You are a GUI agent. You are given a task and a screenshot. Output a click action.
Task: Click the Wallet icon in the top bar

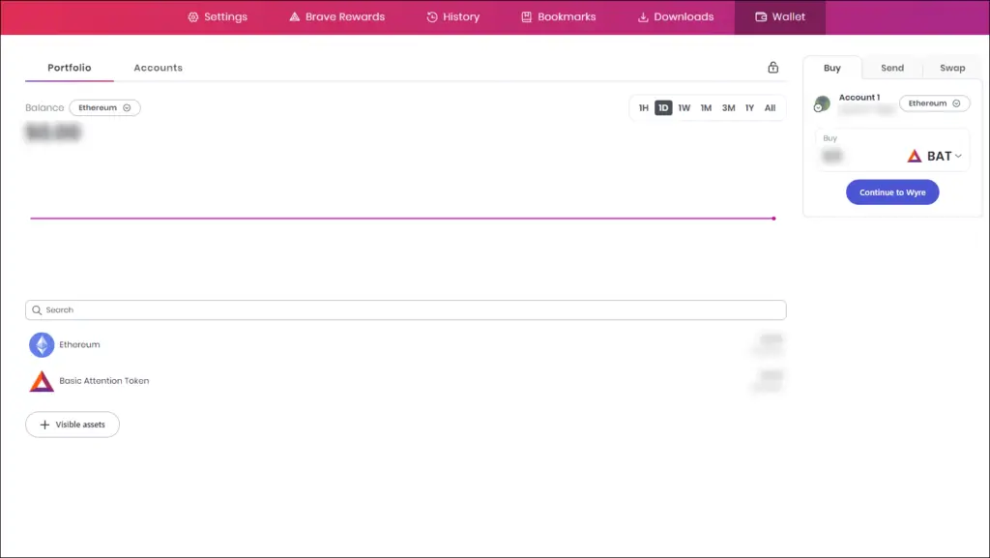[x=761, y=17]
